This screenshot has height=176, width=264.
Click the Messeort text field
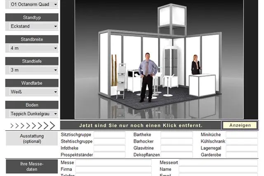(x=218, y=162)
